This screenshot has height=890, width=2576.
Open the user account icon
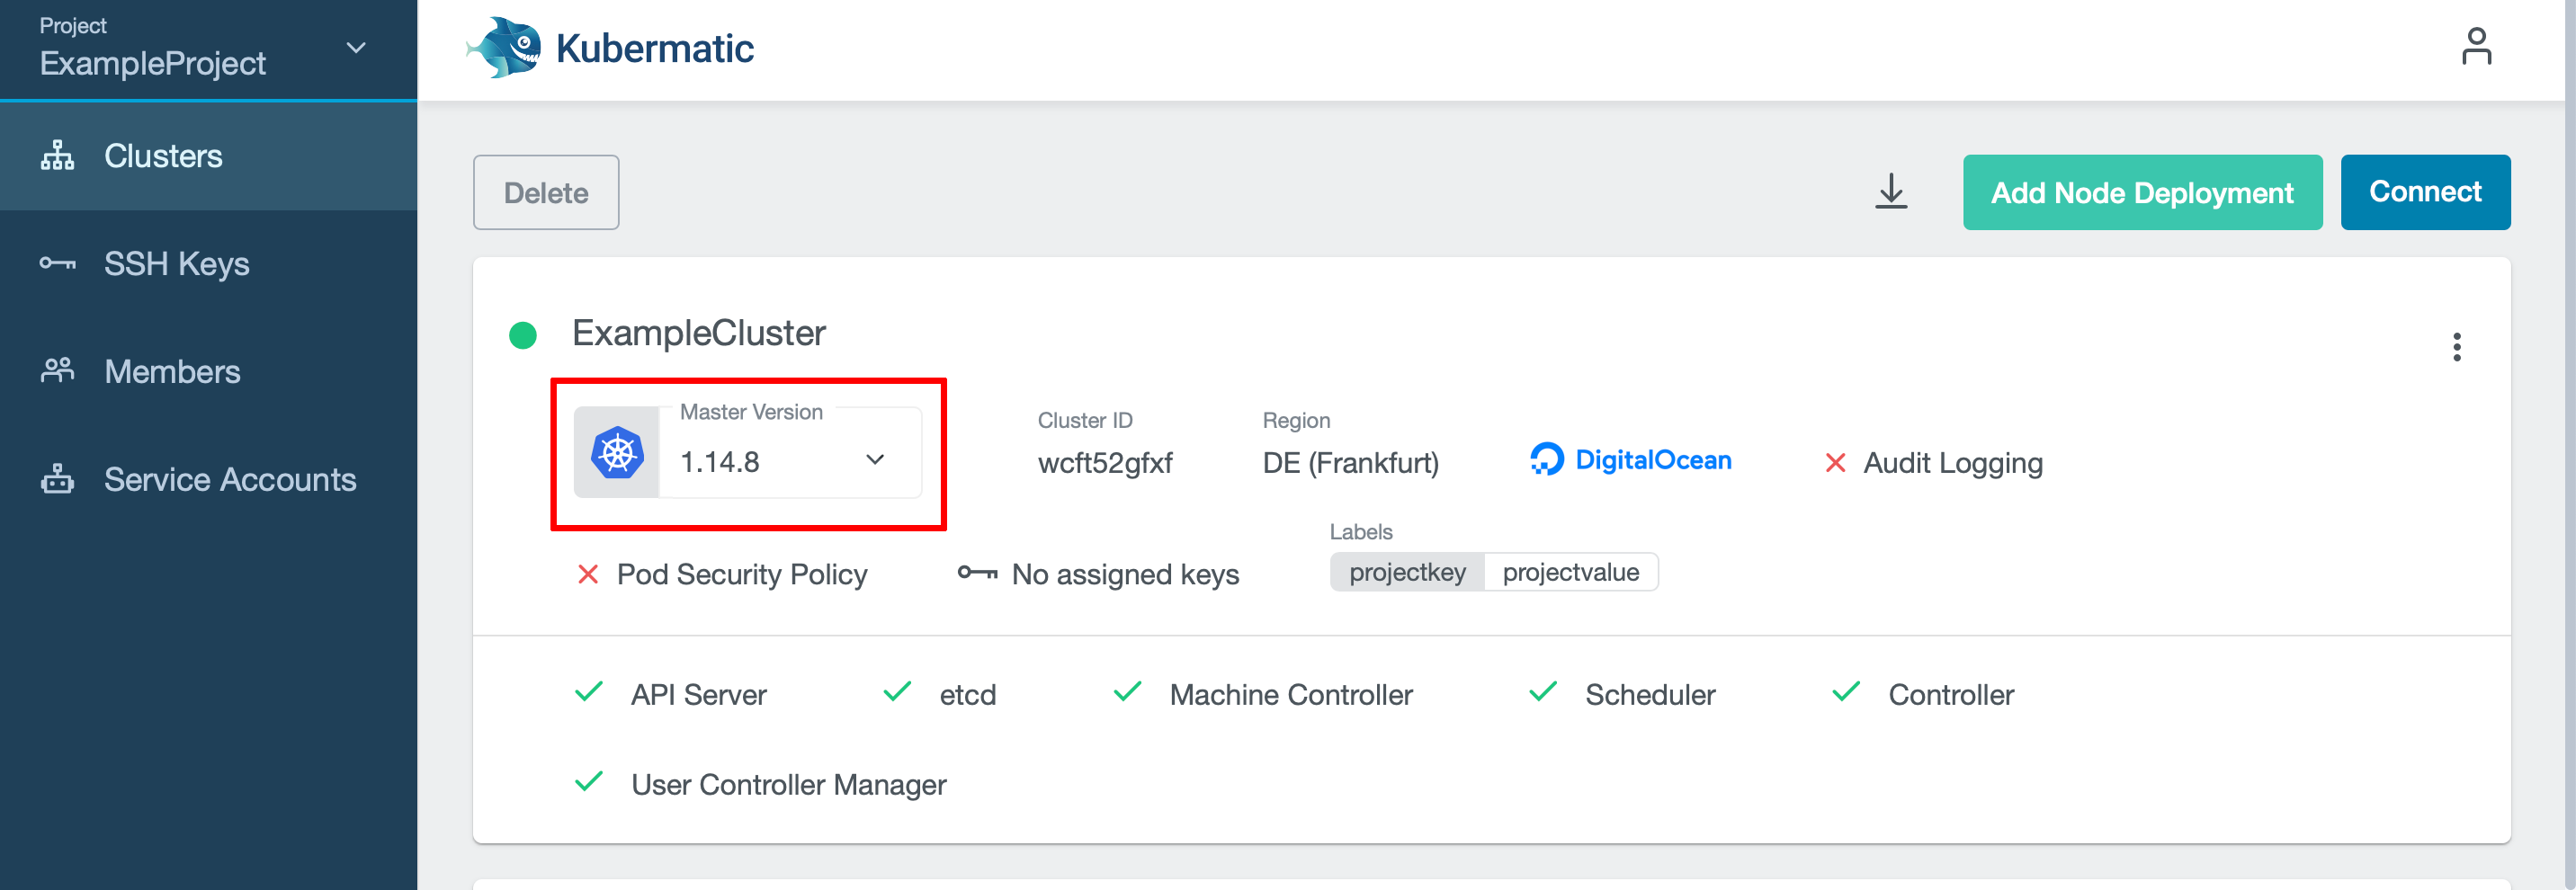click(x=2476, y=47)
